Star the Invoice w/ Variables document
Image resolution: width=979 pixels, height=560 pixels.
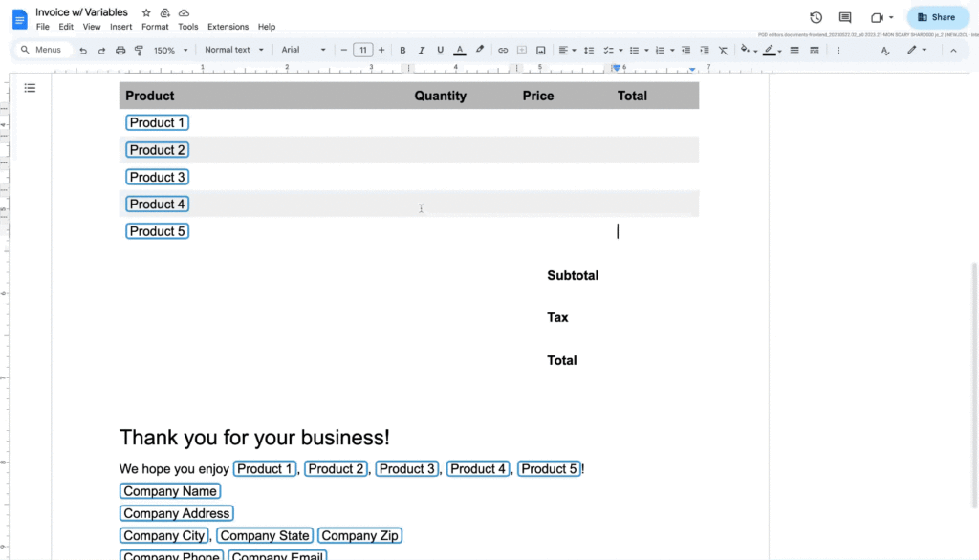[146, 12]
